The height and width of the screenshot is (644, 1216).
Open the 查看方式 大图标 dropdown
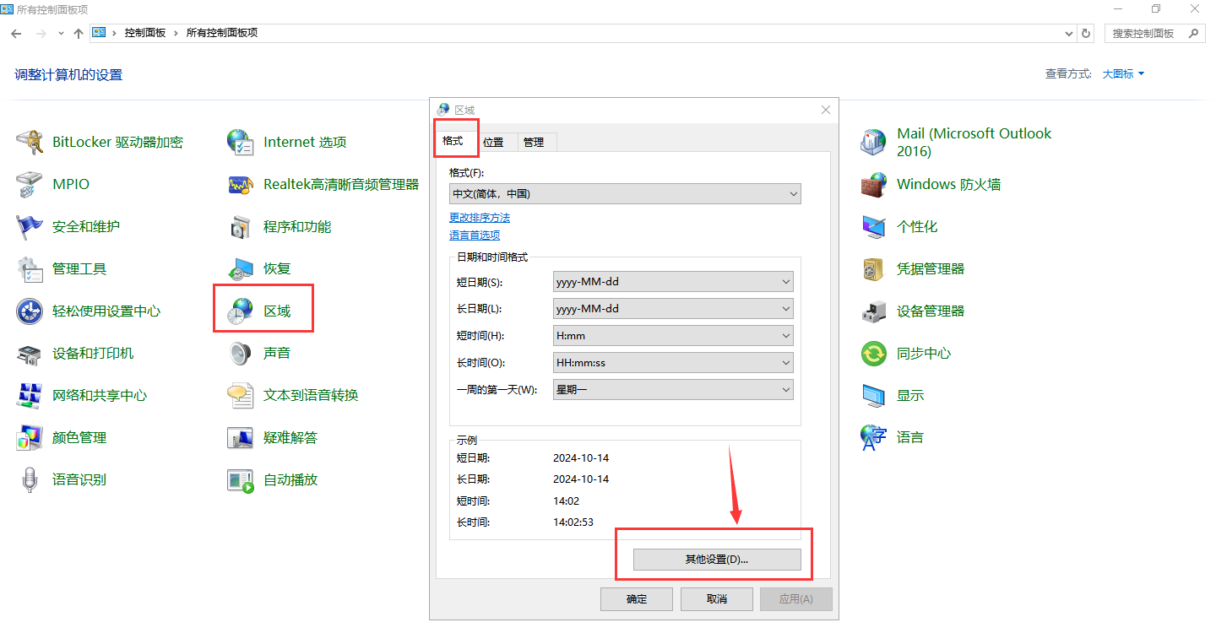[1123, 74]
